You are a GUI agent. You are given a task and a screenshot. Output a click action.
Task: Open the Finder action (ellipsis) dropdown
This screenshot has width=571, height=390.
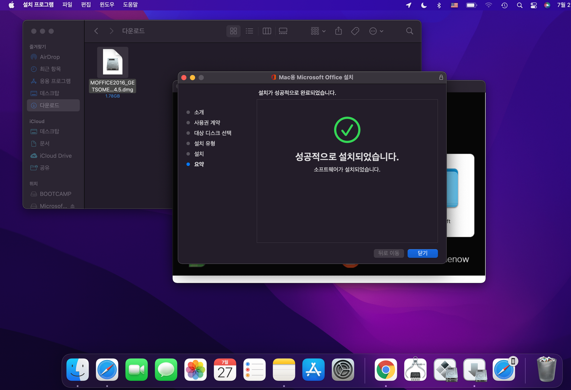click(x=376, y=31)
